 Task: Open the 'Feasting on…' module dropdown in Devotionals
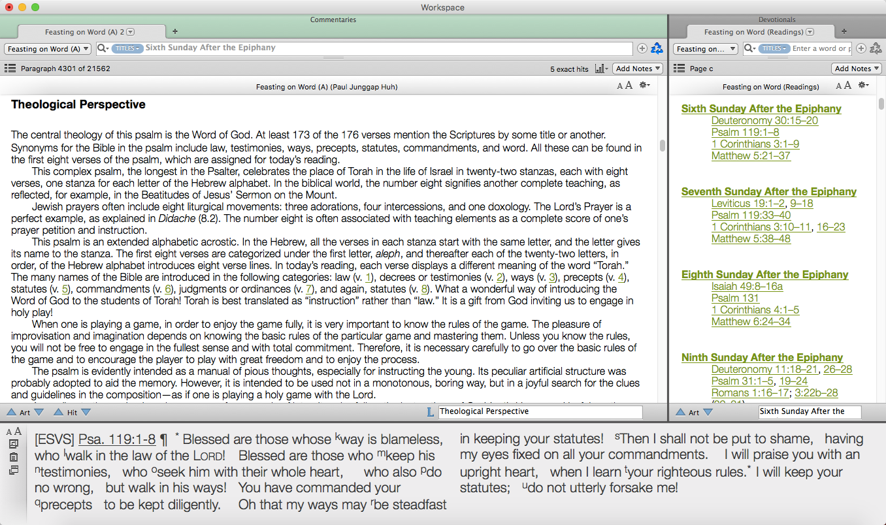pyautogui.click(x=706, y=49)
